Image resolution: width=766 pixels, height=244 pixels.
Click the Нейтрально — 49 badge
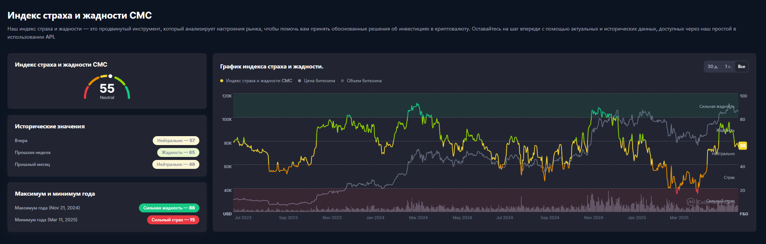click(x=176, y=164)
